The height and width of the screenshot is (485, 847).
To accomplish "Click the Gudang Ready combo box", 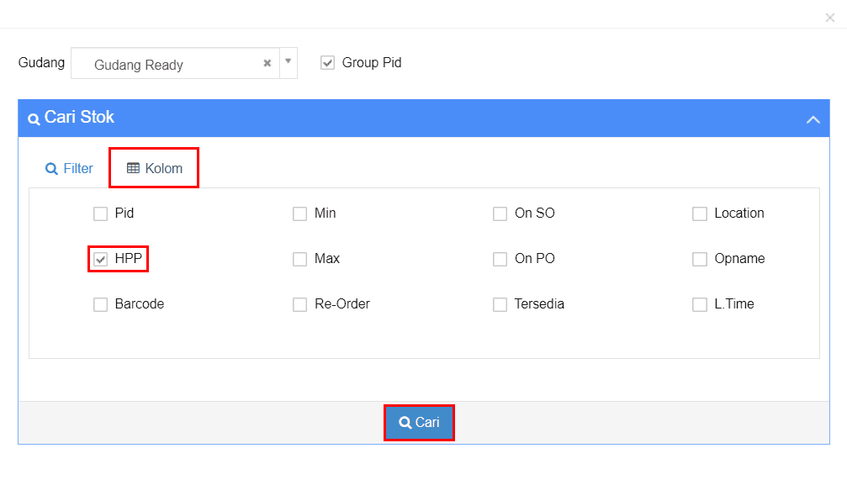I will (168, 64).
